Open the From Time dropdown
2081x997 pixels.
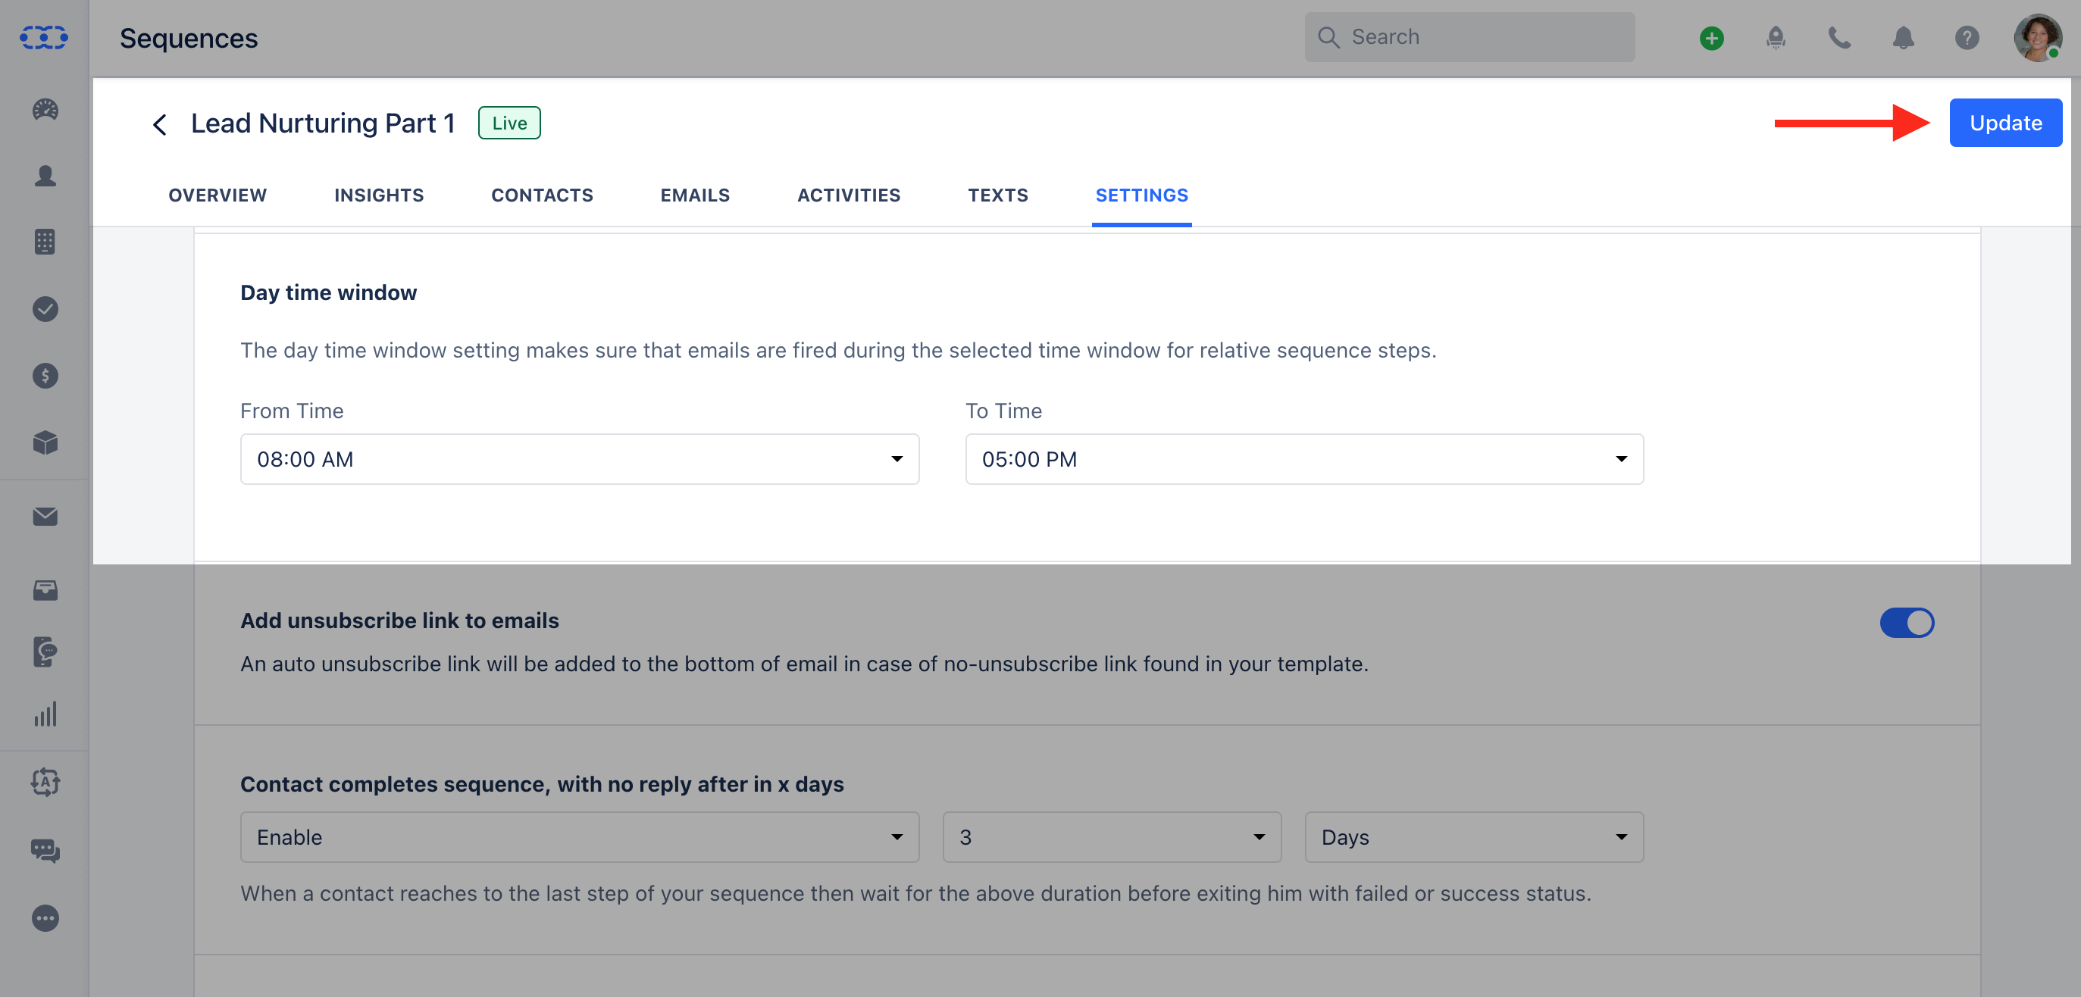[579, 459]
